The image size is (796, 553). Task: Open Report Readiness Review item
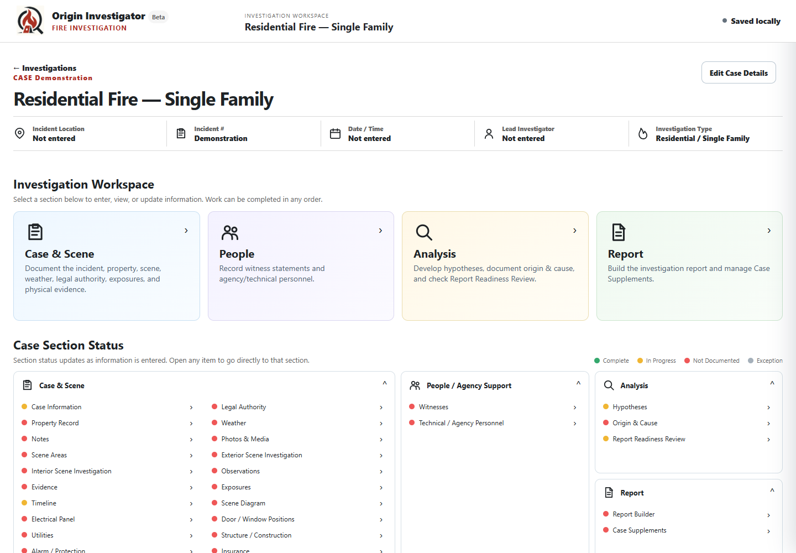687,439
